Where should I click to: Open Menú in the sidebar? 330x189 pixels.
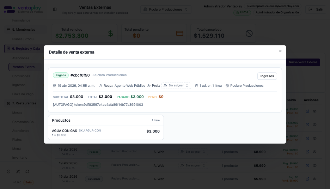click(17, 148)
